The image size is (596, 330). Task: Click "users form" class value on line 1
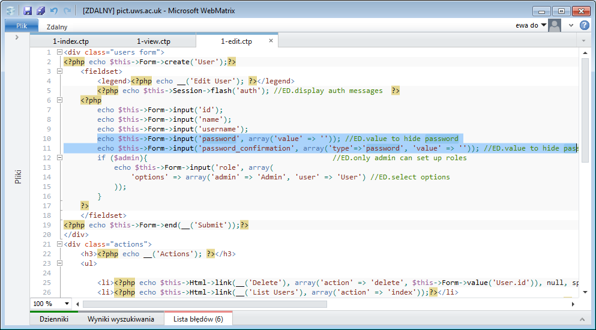(135, 52)
